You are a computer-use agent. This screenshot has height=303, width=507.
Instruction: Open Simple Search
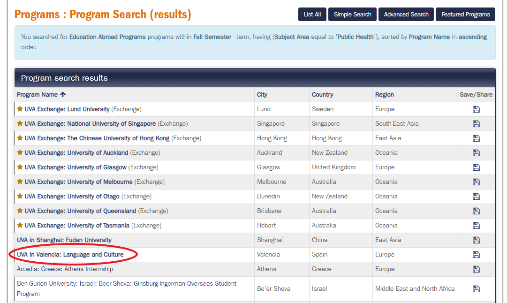pyautogui.click(x=352, y=14)
